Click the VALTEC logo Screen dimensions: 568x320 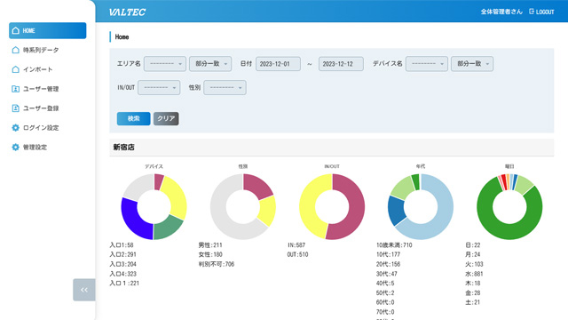click(127, 12)
